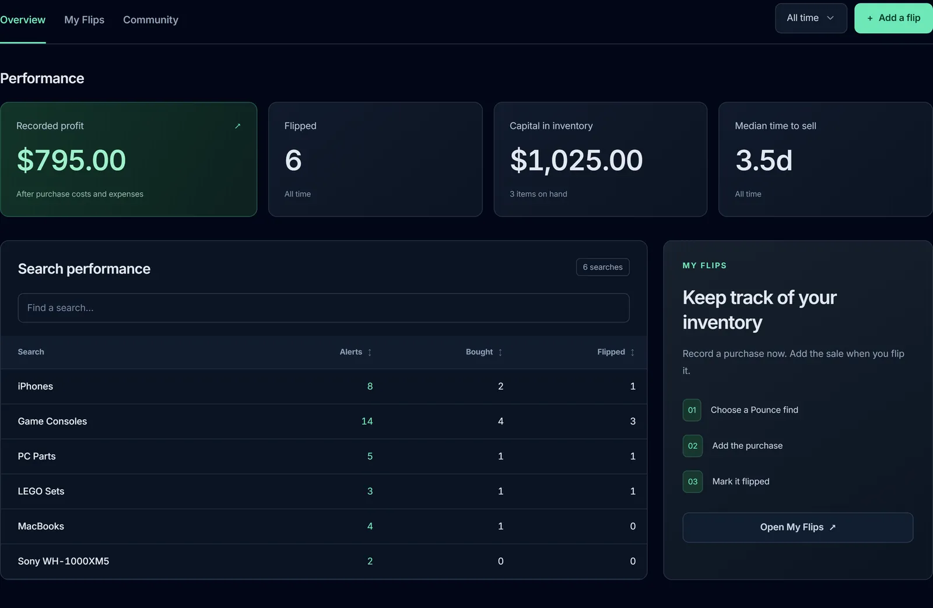Click the Flipped card count 6

click(x=293, y=160)
